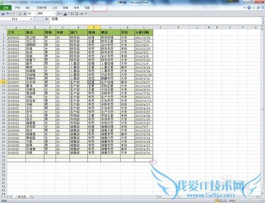This screenshot has height=203, width=265.
Task: Open the green 文件 (File) tab
Action: click(x=6, y=7)
